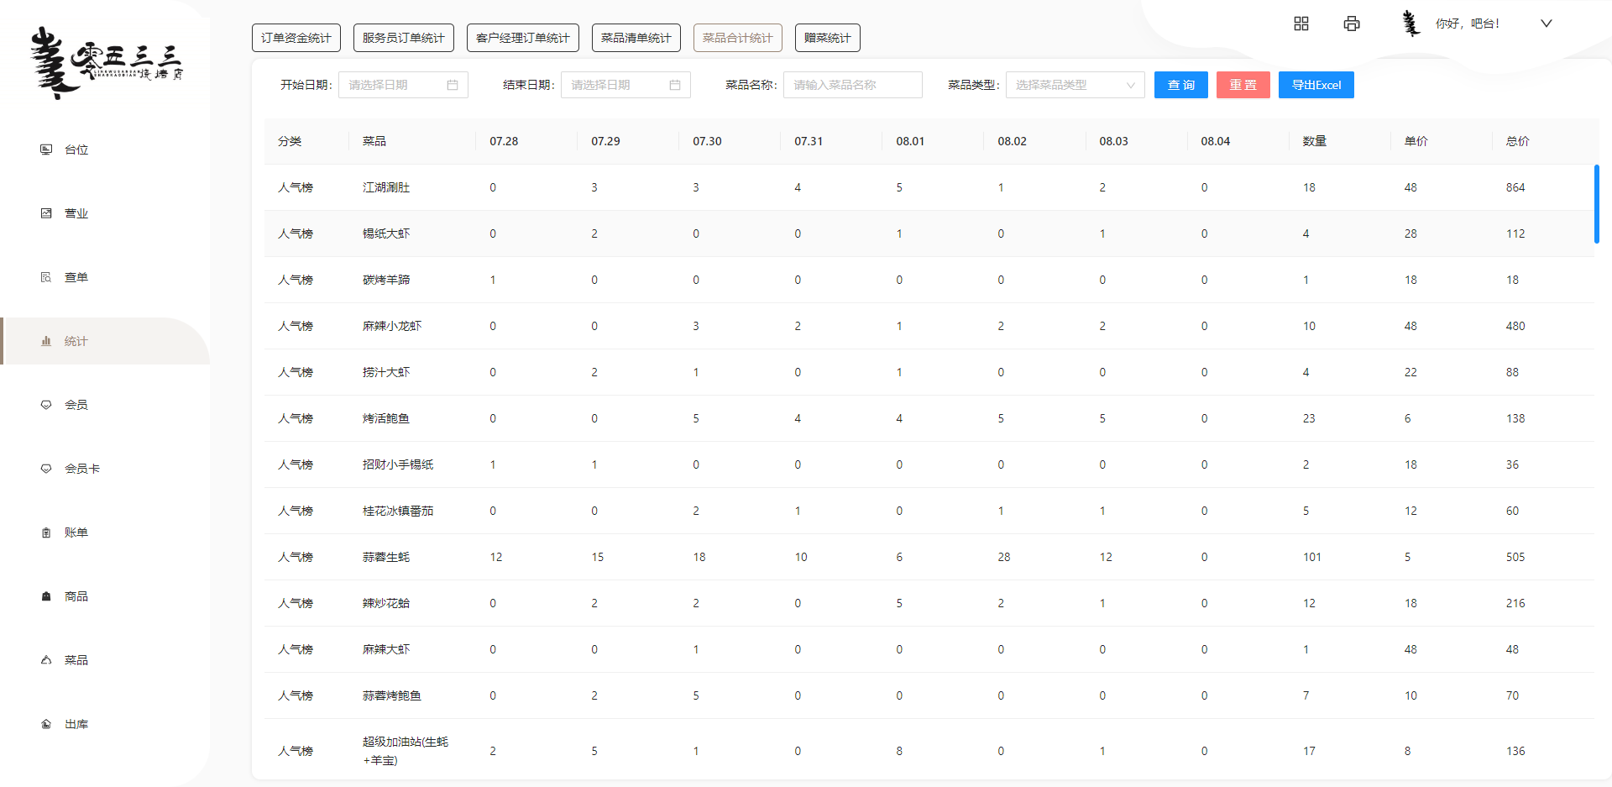Open 商品 via its sidebar icon
This screenshot has width=1612, height=787.
[x=46, y=596]
